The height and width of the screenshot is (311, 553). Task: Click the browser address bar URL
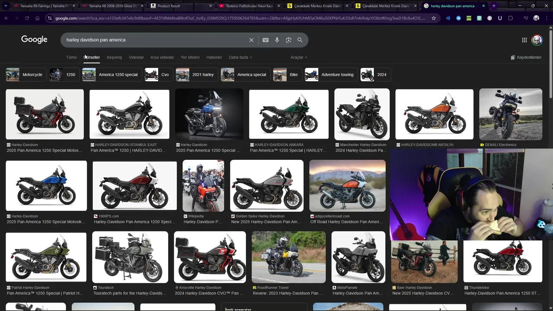pos(240,18)
